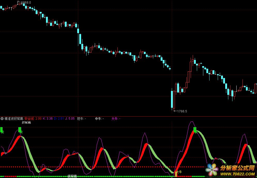The height and width of the screenshot is (178, 257).
Task: Click the second green sell signal marker
Action: pyautogui.click(x=20, y=129)
